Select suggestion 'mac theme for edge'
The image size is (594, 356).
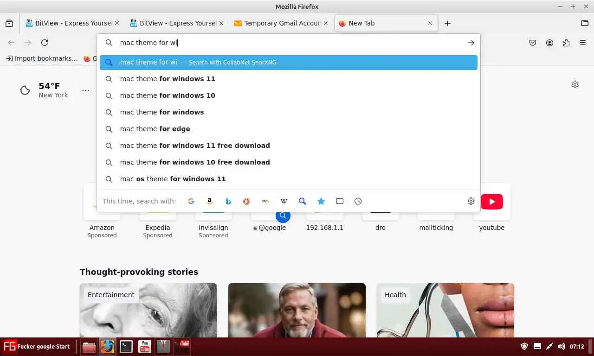[x=289, y=129]
